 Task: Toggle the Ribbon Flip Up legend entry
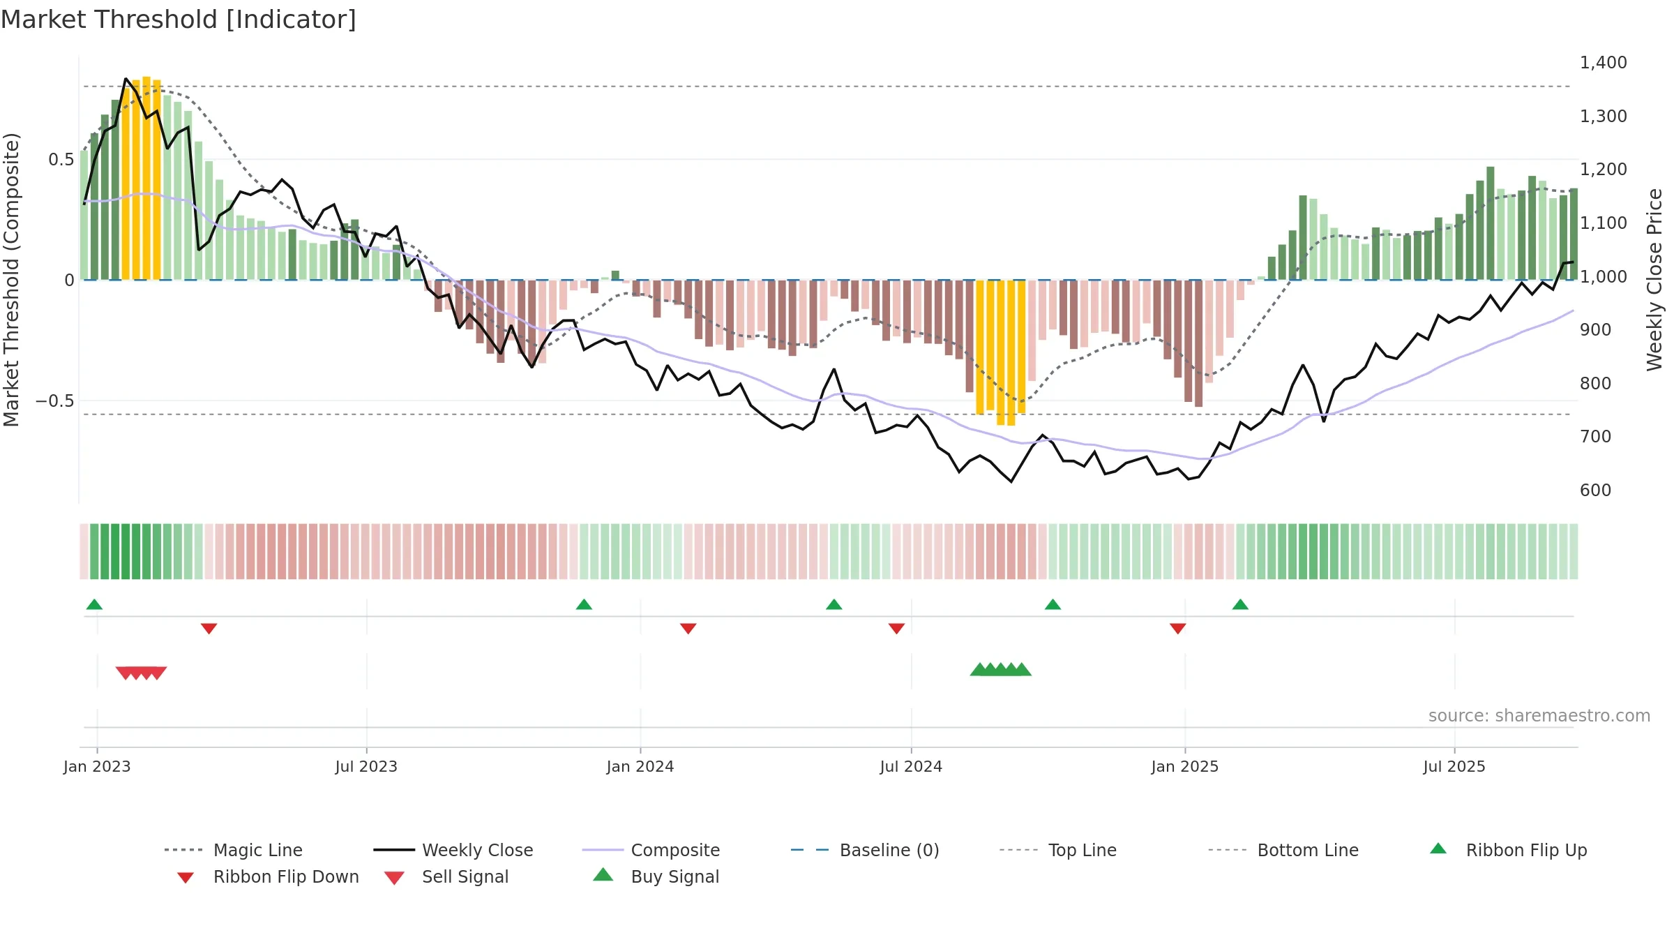[x=1508, y=850]
